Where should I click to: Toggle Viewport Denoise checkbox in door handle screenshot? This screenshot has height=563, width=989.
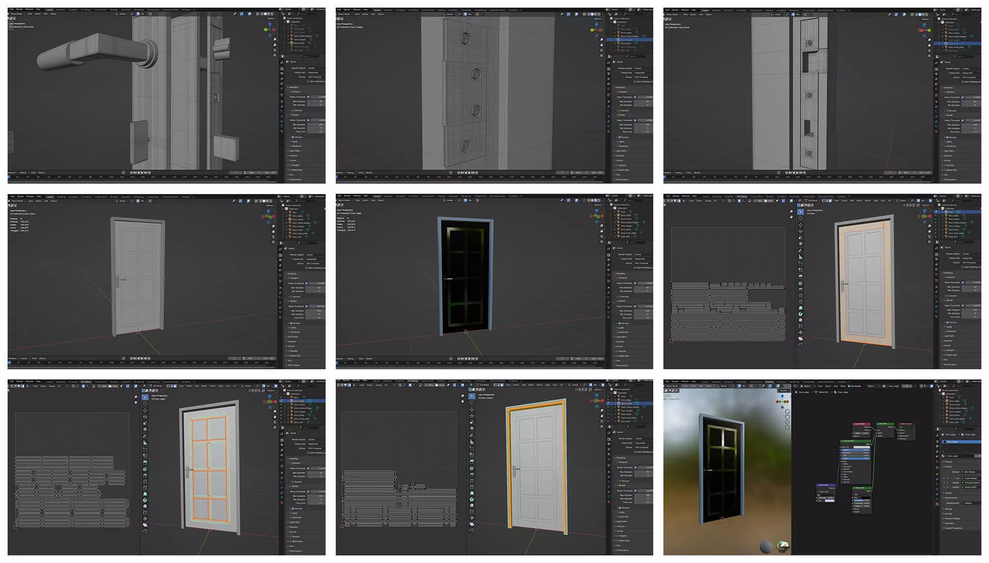(293, 110)
